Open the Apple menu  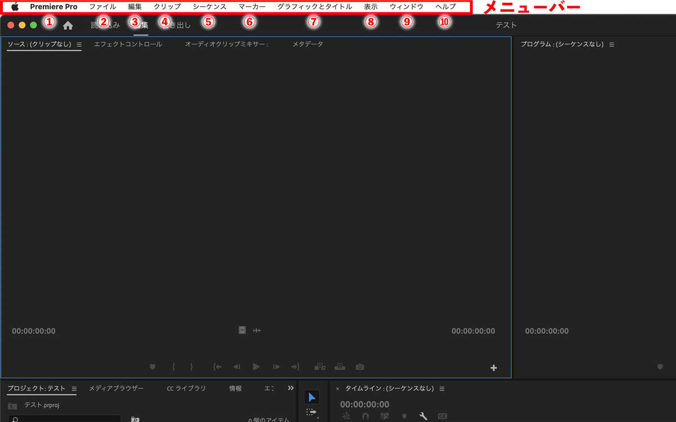[x=15, y=7]
